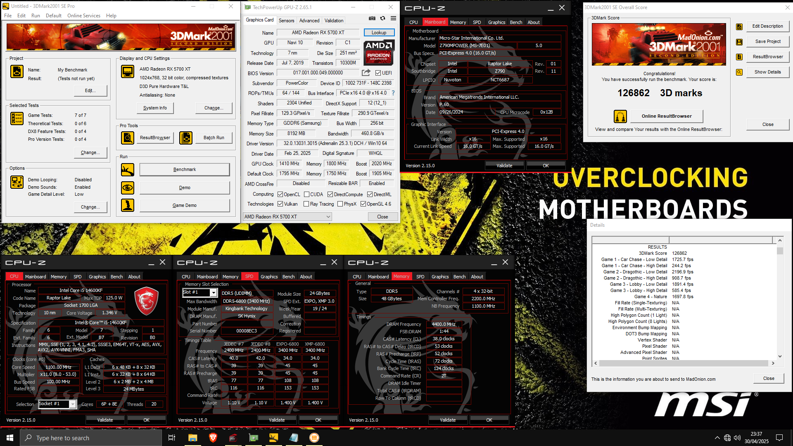Image resolution: width=793 pixels, height=446 pixels.
Task: Click the Edit button under Project
Action: tap(90, 91)
